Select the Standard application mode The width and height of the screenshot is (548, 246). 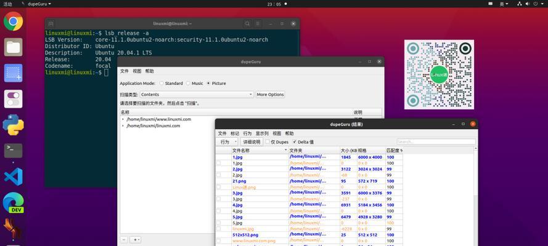pyautogui.click(x=171, y=83)
